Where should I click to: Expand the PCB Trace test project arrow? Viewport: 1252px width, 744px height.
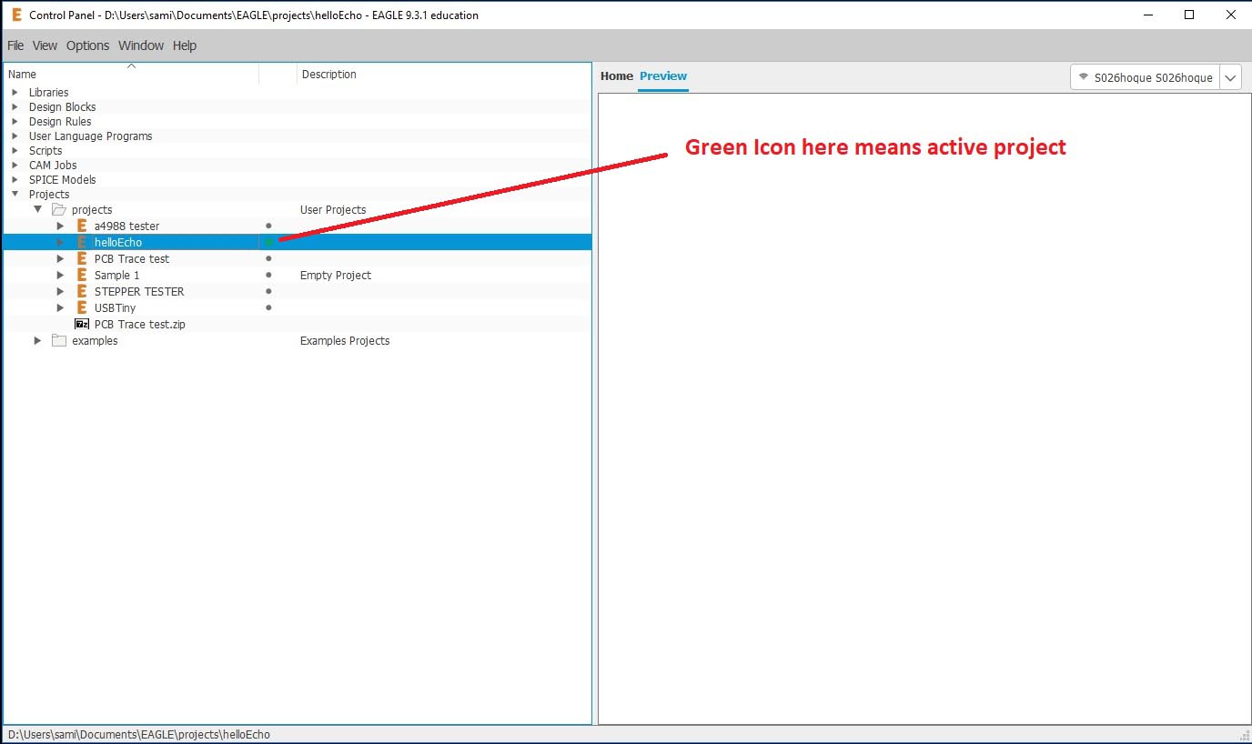61,258
